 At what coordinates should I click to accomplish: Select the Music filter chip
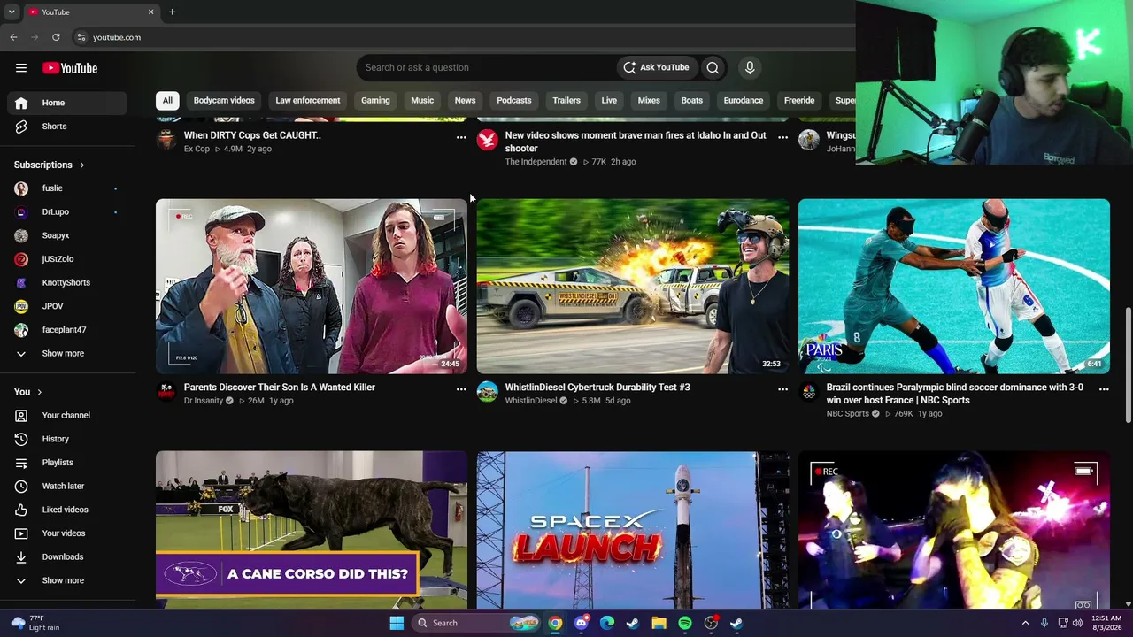pos(422,101)
